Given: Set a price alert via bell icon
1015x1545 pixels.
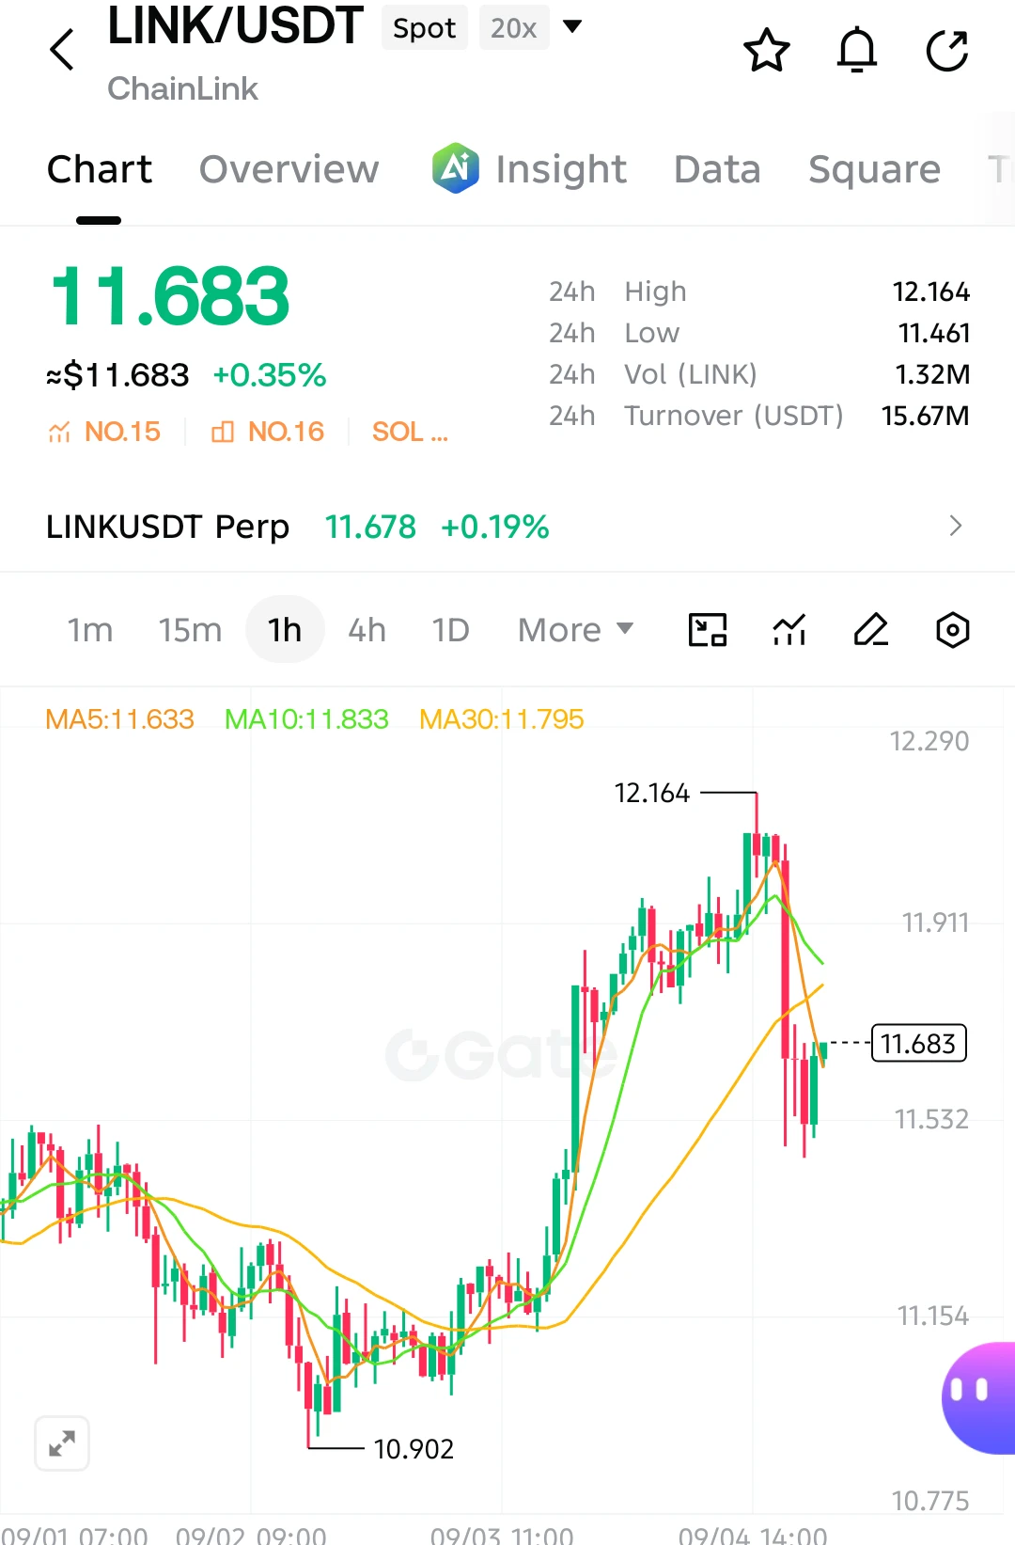Looking at the screenshot, I should (x=857, y=50).
